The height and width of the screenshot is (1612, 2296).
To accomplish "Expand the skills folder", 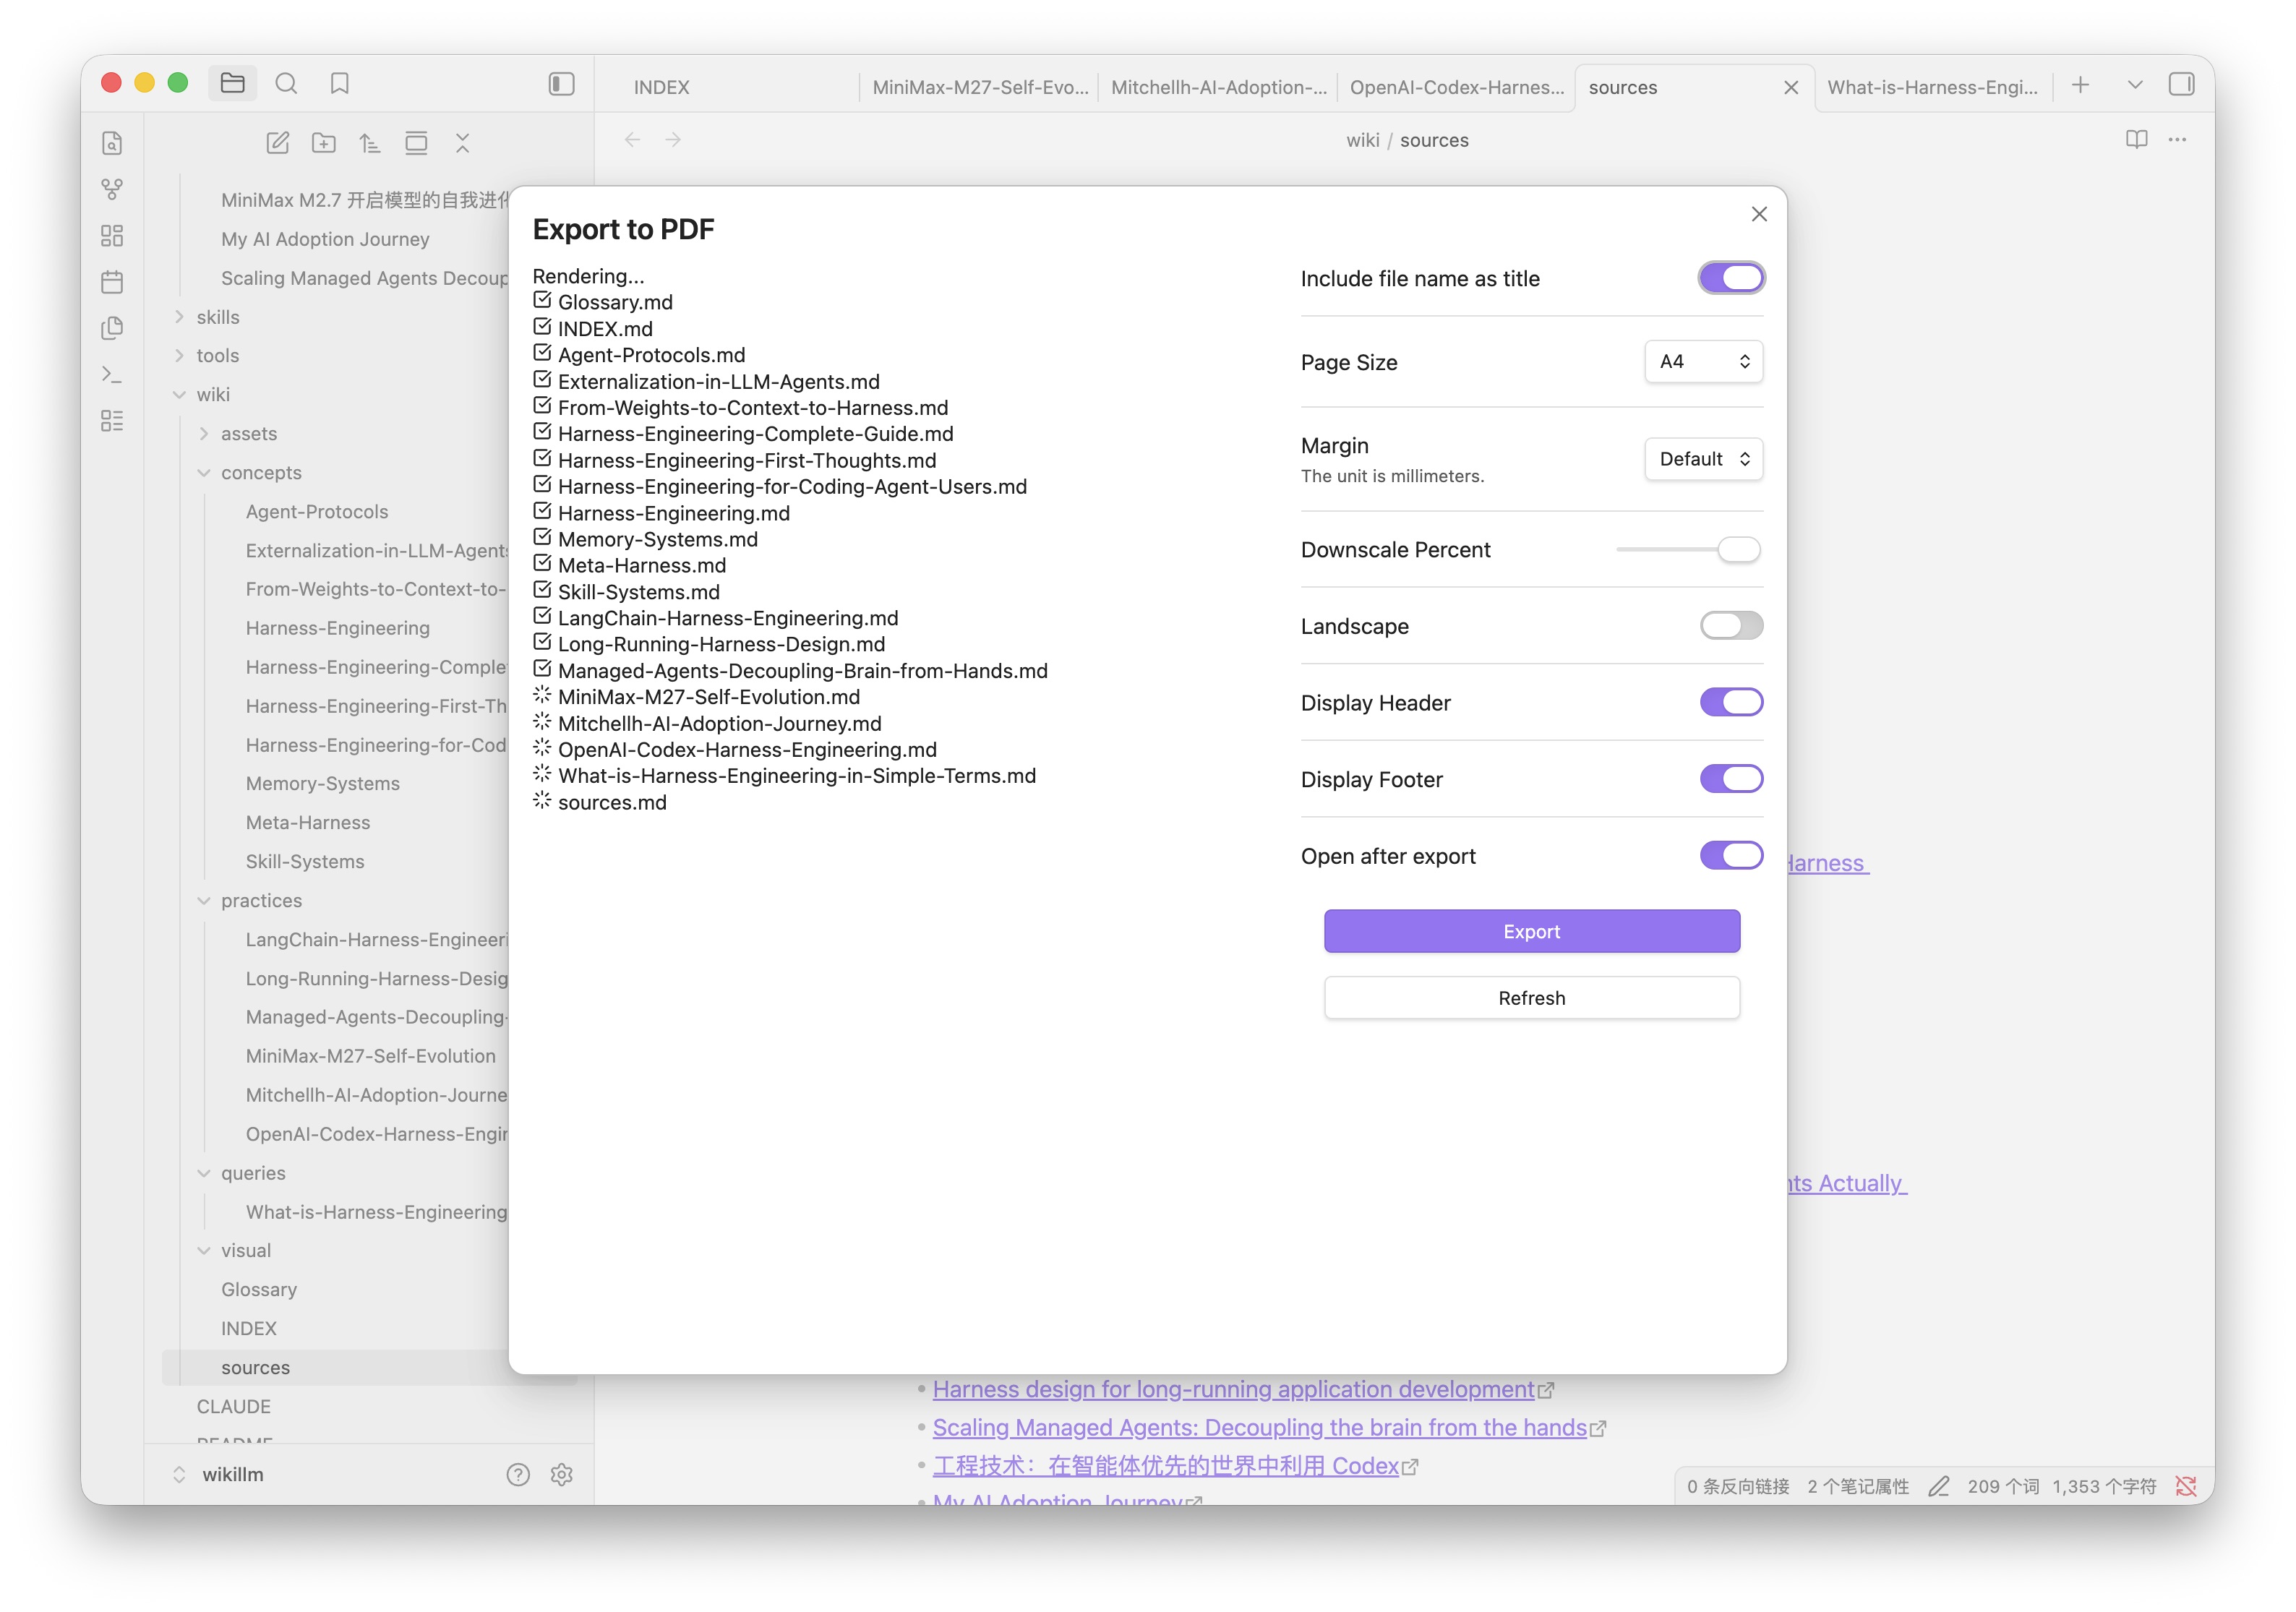I will point(218,317).
